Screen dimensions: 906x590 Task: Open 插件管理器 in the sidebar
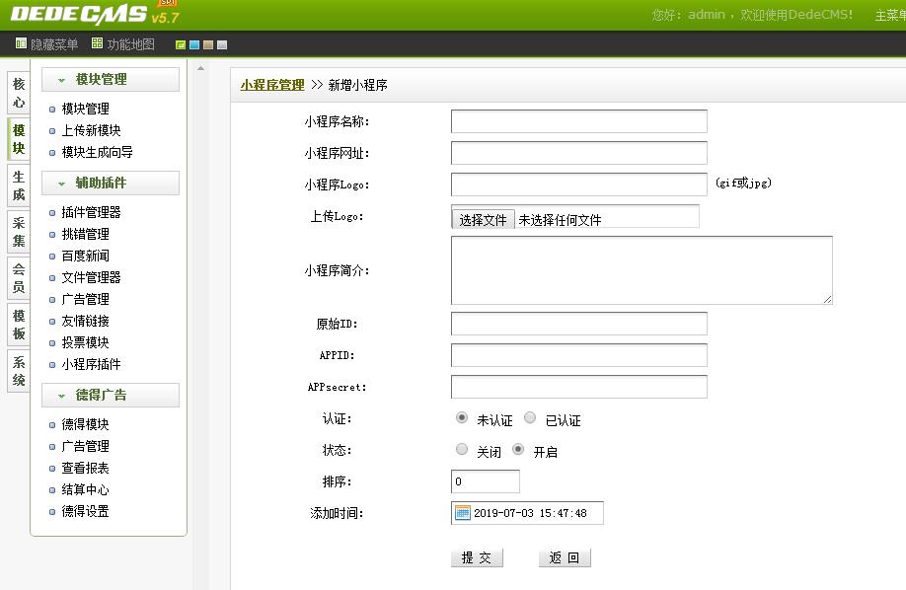[92, 212]
